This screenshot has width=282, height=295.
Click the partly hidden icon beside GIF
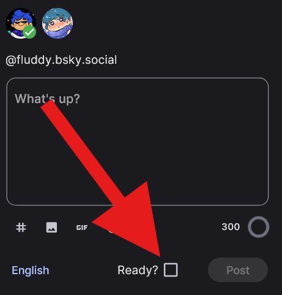110,231
